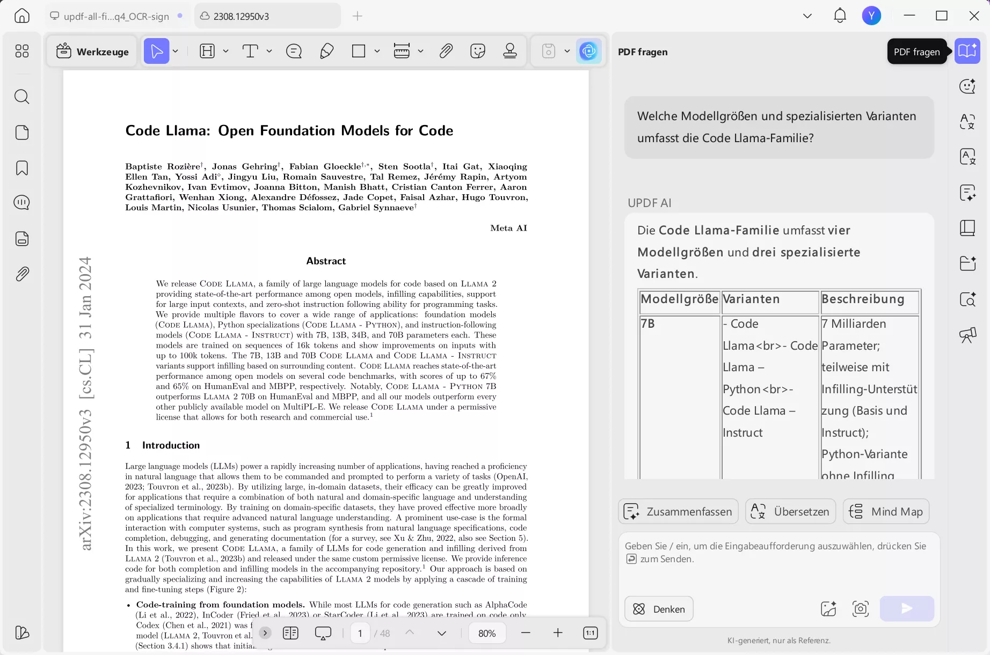Show the bookmarks panel
The image size is (990, 655).
point(22,168)
